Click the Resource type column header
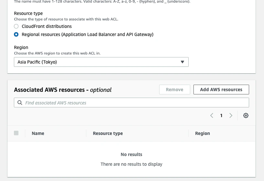This screenshot has width=264, height=181. point(108,133)
